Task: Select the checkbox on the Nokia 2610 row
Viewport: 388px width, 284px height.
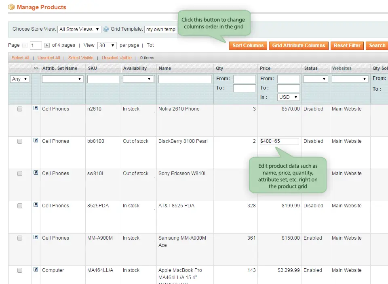Action: pyautogui.click(x=19, y=109)
